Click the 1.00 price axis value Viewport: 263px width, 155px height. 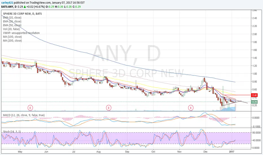click(255, 74)
